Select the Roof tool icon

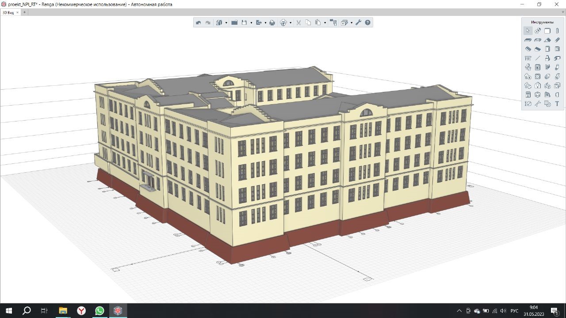[x=547, y=40]
